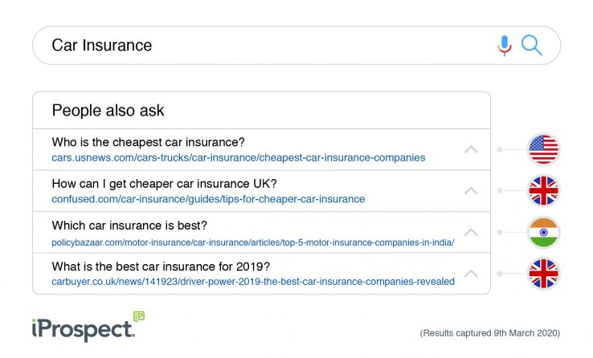Click the UK flag beside carbuyer.co.uk result

[543, 274]
